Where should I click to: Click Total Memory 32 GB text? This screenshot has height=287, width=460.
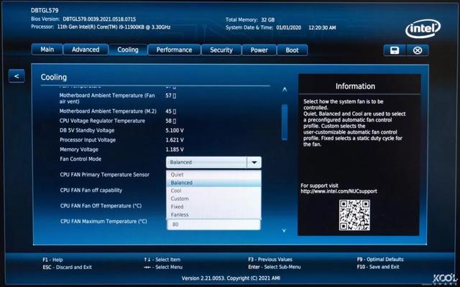point(250,20)
